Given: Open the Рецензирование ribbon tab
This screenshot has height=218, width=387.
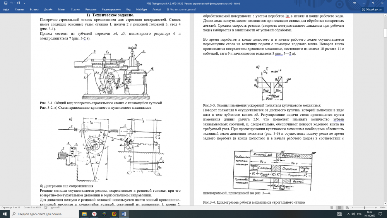Looking at the screenshot, I should [x=111, y=9].
